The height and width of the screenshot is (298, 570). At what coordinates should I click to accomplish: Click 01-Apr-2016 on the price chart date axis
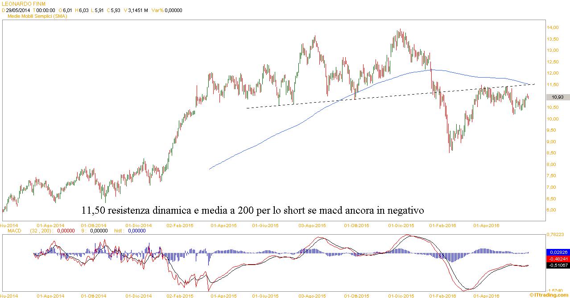click(486, 225)
